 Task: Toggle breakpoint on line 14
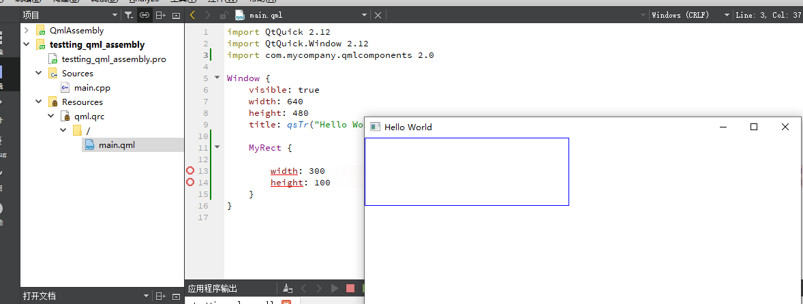coord(190,182)
